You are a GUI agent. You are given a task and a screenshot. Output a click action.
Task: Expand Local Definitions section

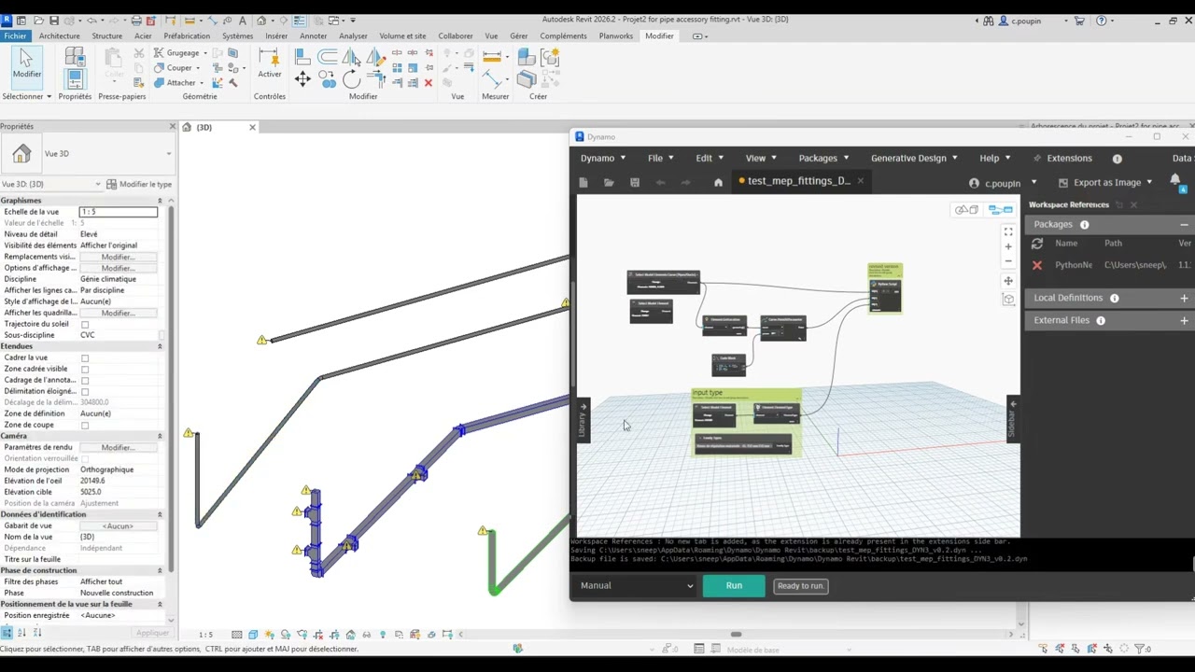point(1184,299)
